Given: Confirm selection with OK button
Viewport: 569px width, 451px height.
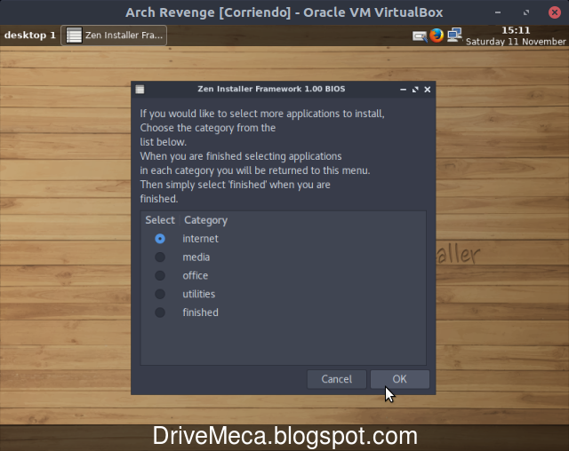Looking at the screenshot, I should (x=399, y=379).
